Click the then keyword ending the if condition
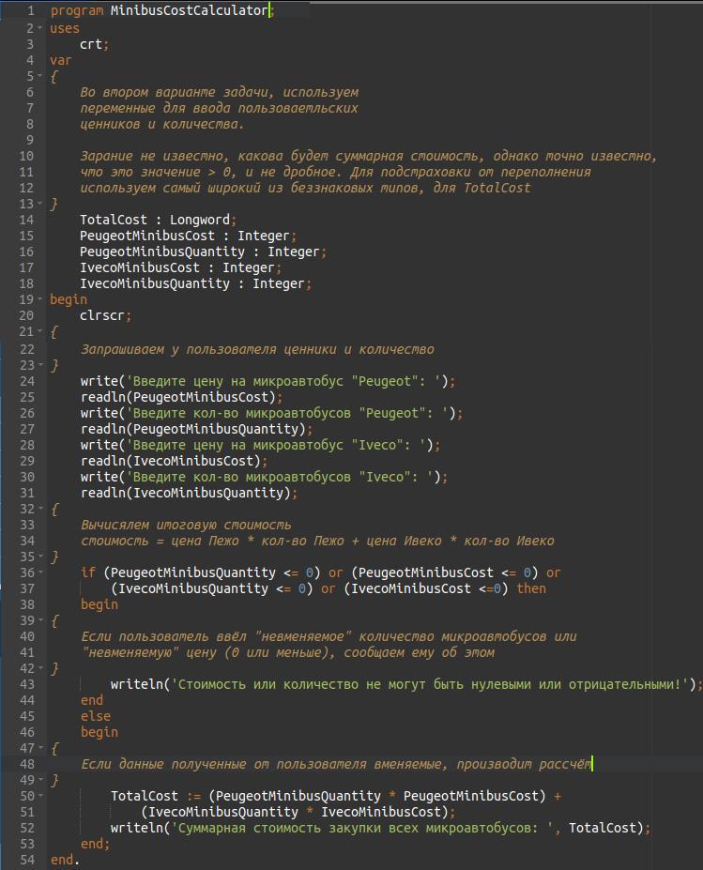703x870 pixels. click(530, 588)
